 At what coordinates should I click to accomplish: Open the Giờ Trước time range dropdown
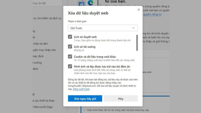tap(103, 28)
